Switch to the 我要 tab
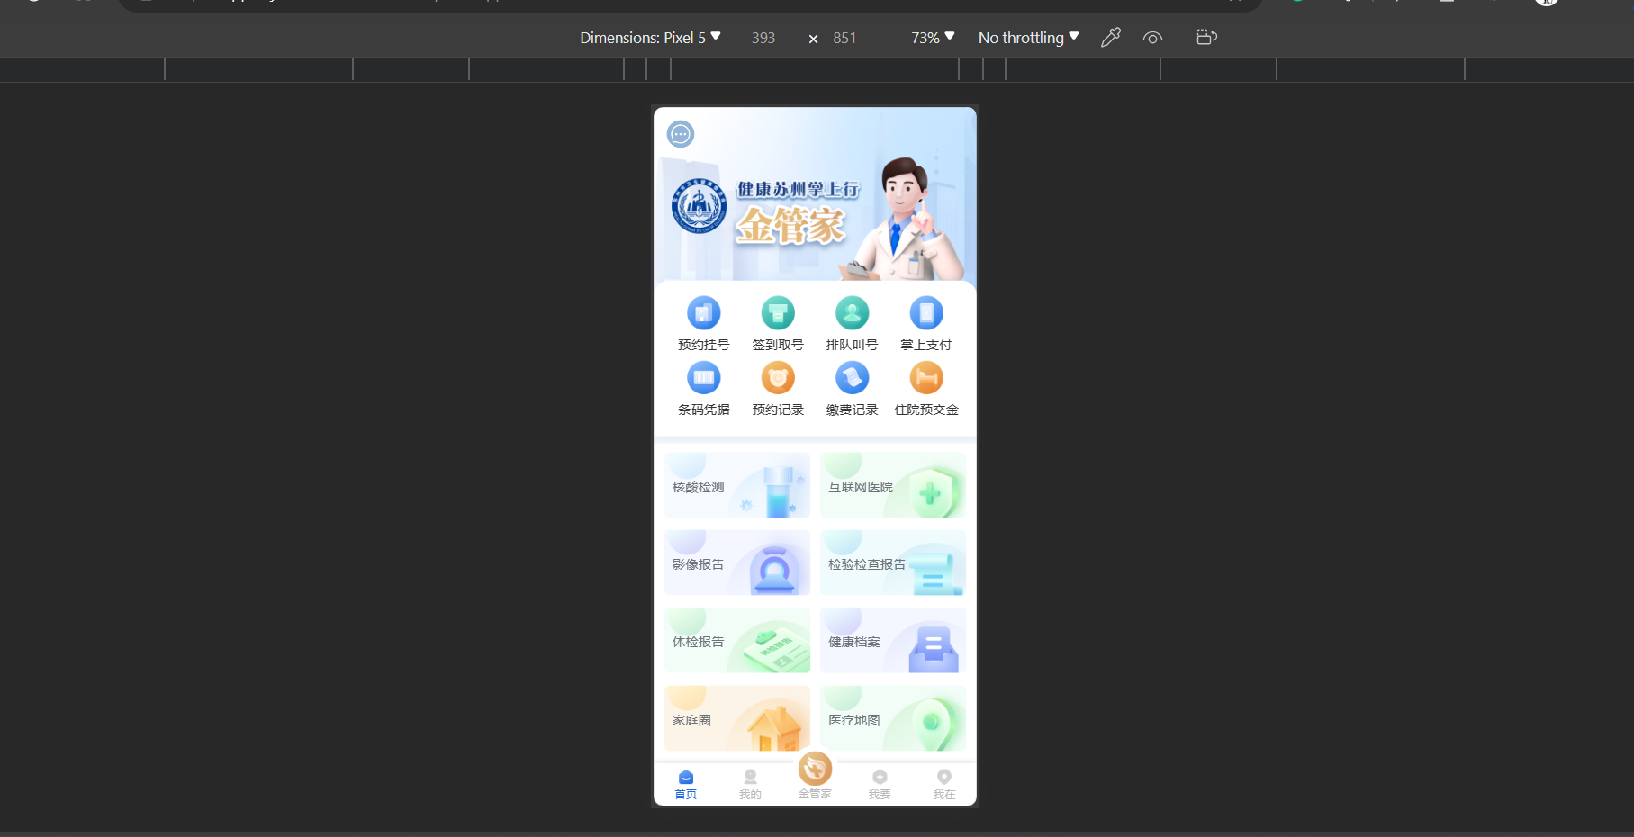 click(x=880, y=784)
